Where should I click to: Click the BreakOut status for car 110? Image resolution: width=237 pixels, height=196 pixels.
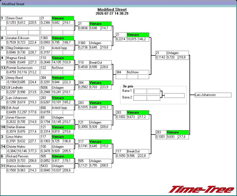pos(100,63)
